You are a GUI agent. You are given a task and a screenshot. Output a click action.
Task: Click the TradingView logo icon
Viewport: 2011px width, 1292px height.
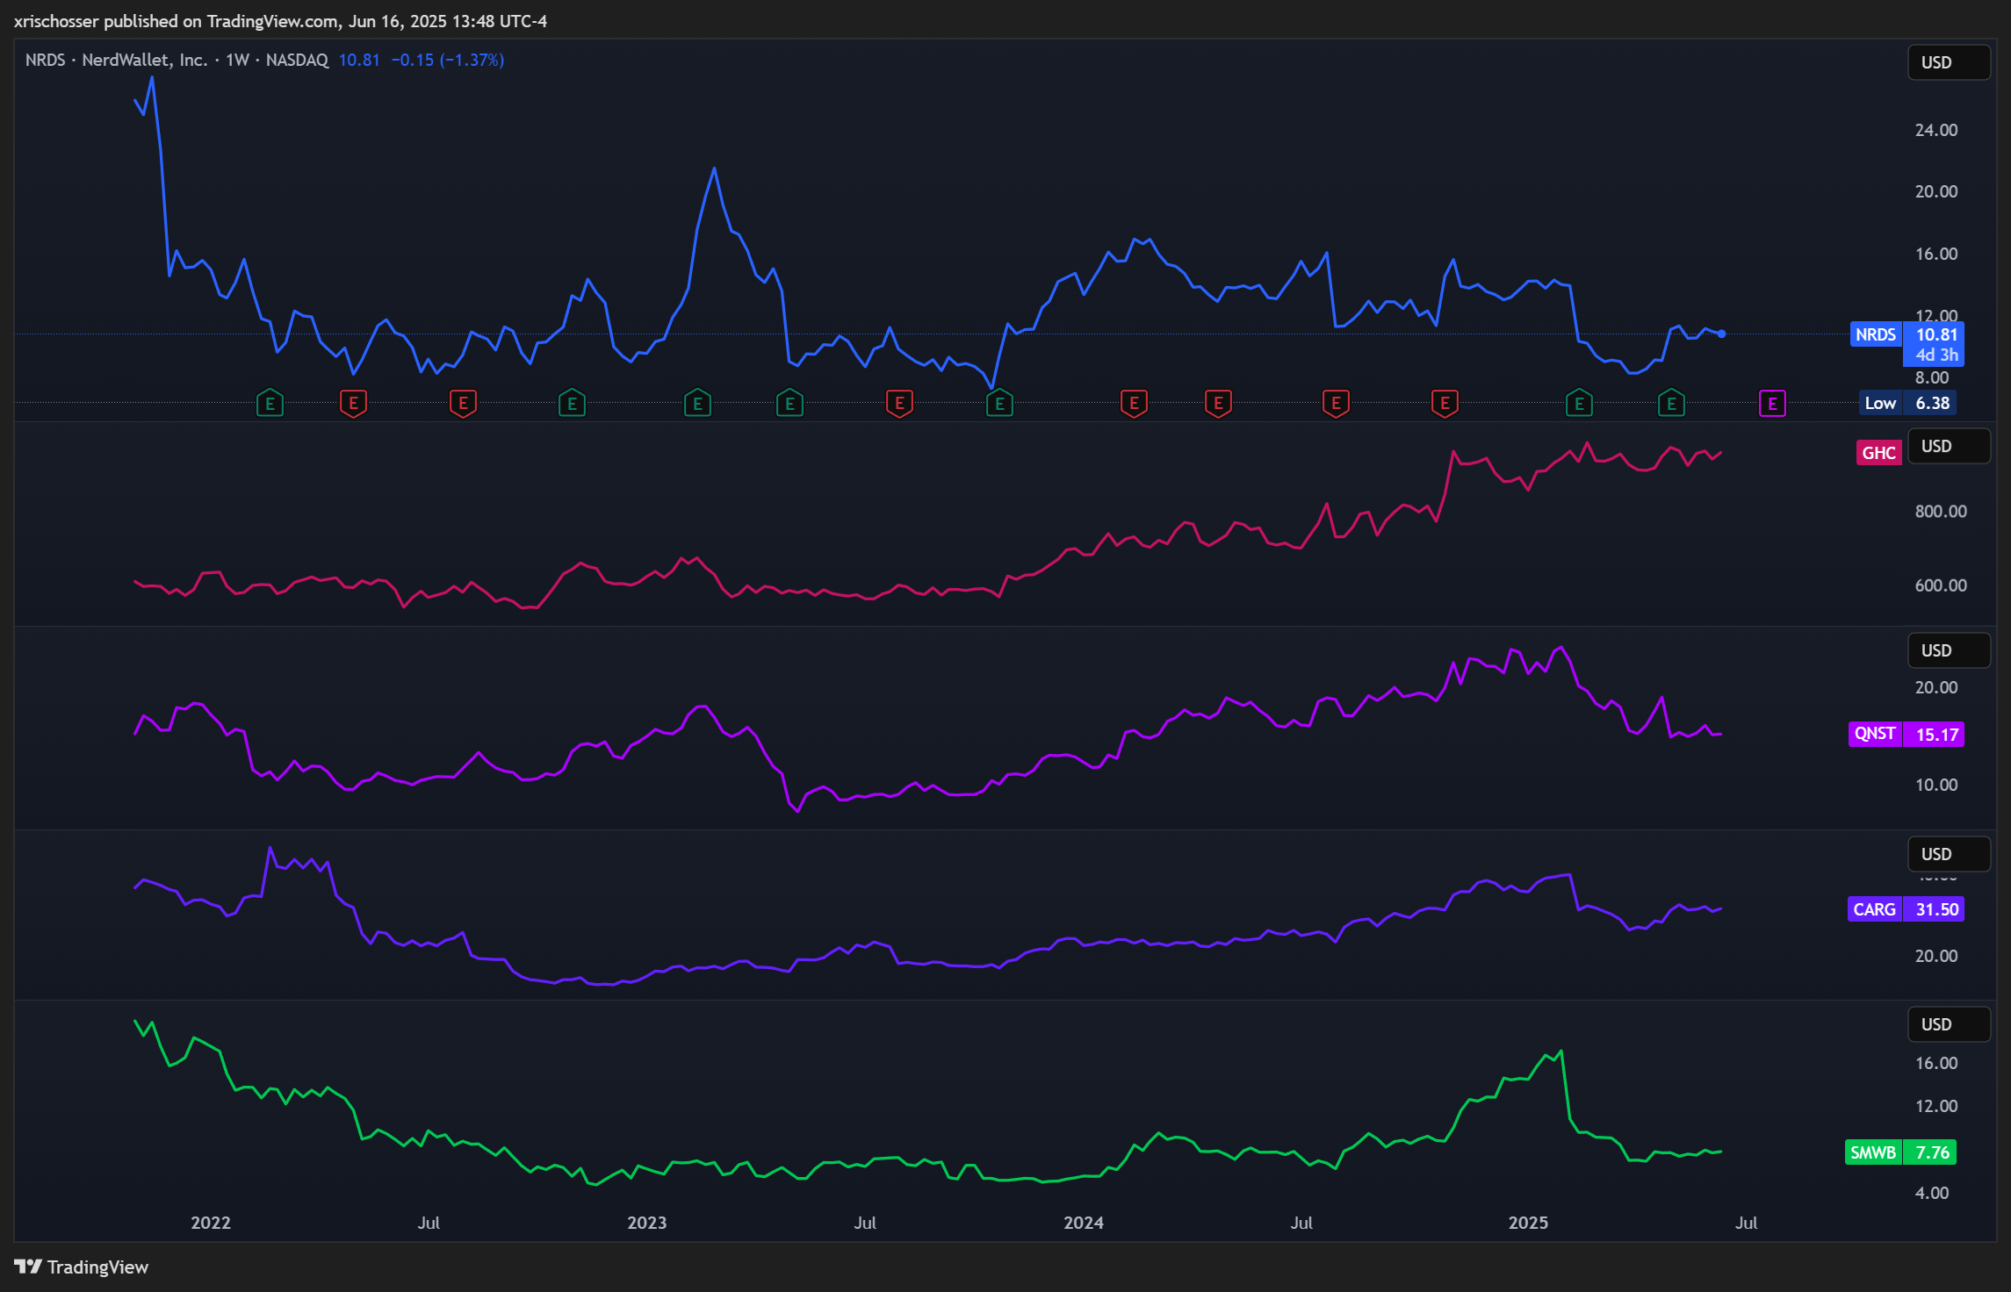pyautogui.click(x=28, y=1267)
